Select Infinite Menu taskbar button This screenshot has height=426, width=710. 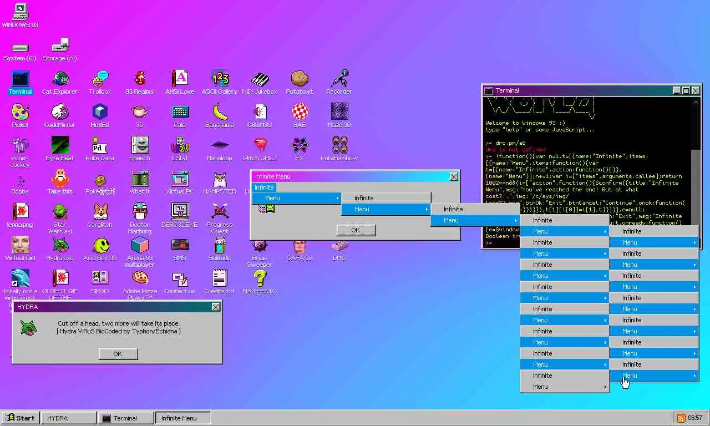[183, 418]
